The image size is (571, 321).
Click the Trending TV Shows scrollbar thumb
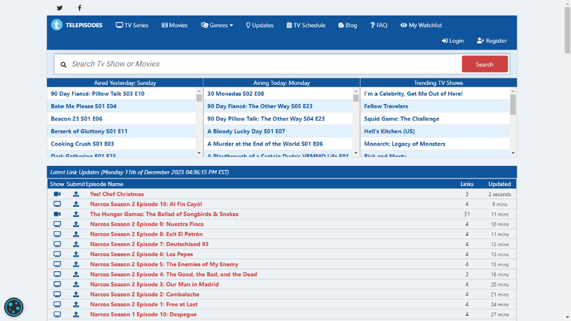click(x=513, y=105)
